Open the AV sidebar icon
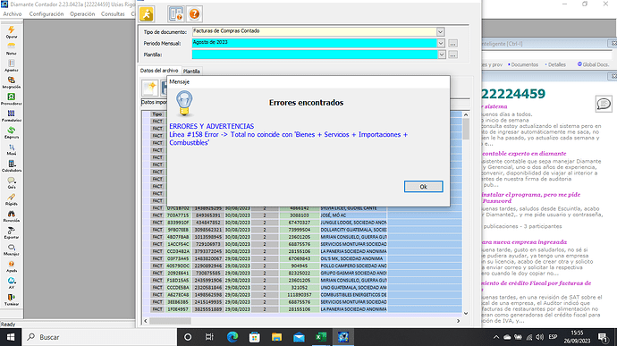Image resolution: width=617 pixels, height=346 pixels. (x=12, y=283)
